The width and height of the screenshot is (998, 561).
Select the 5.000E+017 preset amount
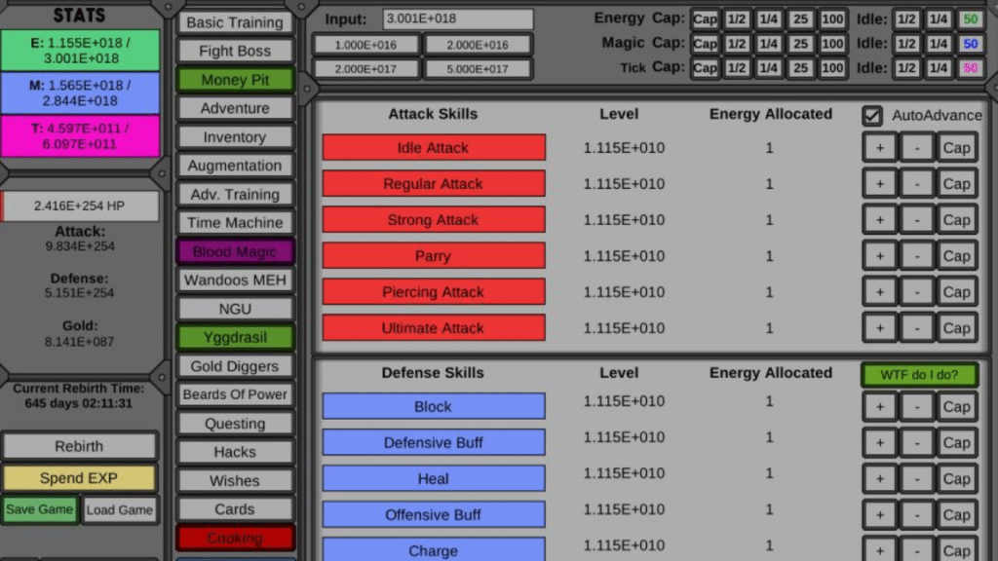tap(478, 69)
